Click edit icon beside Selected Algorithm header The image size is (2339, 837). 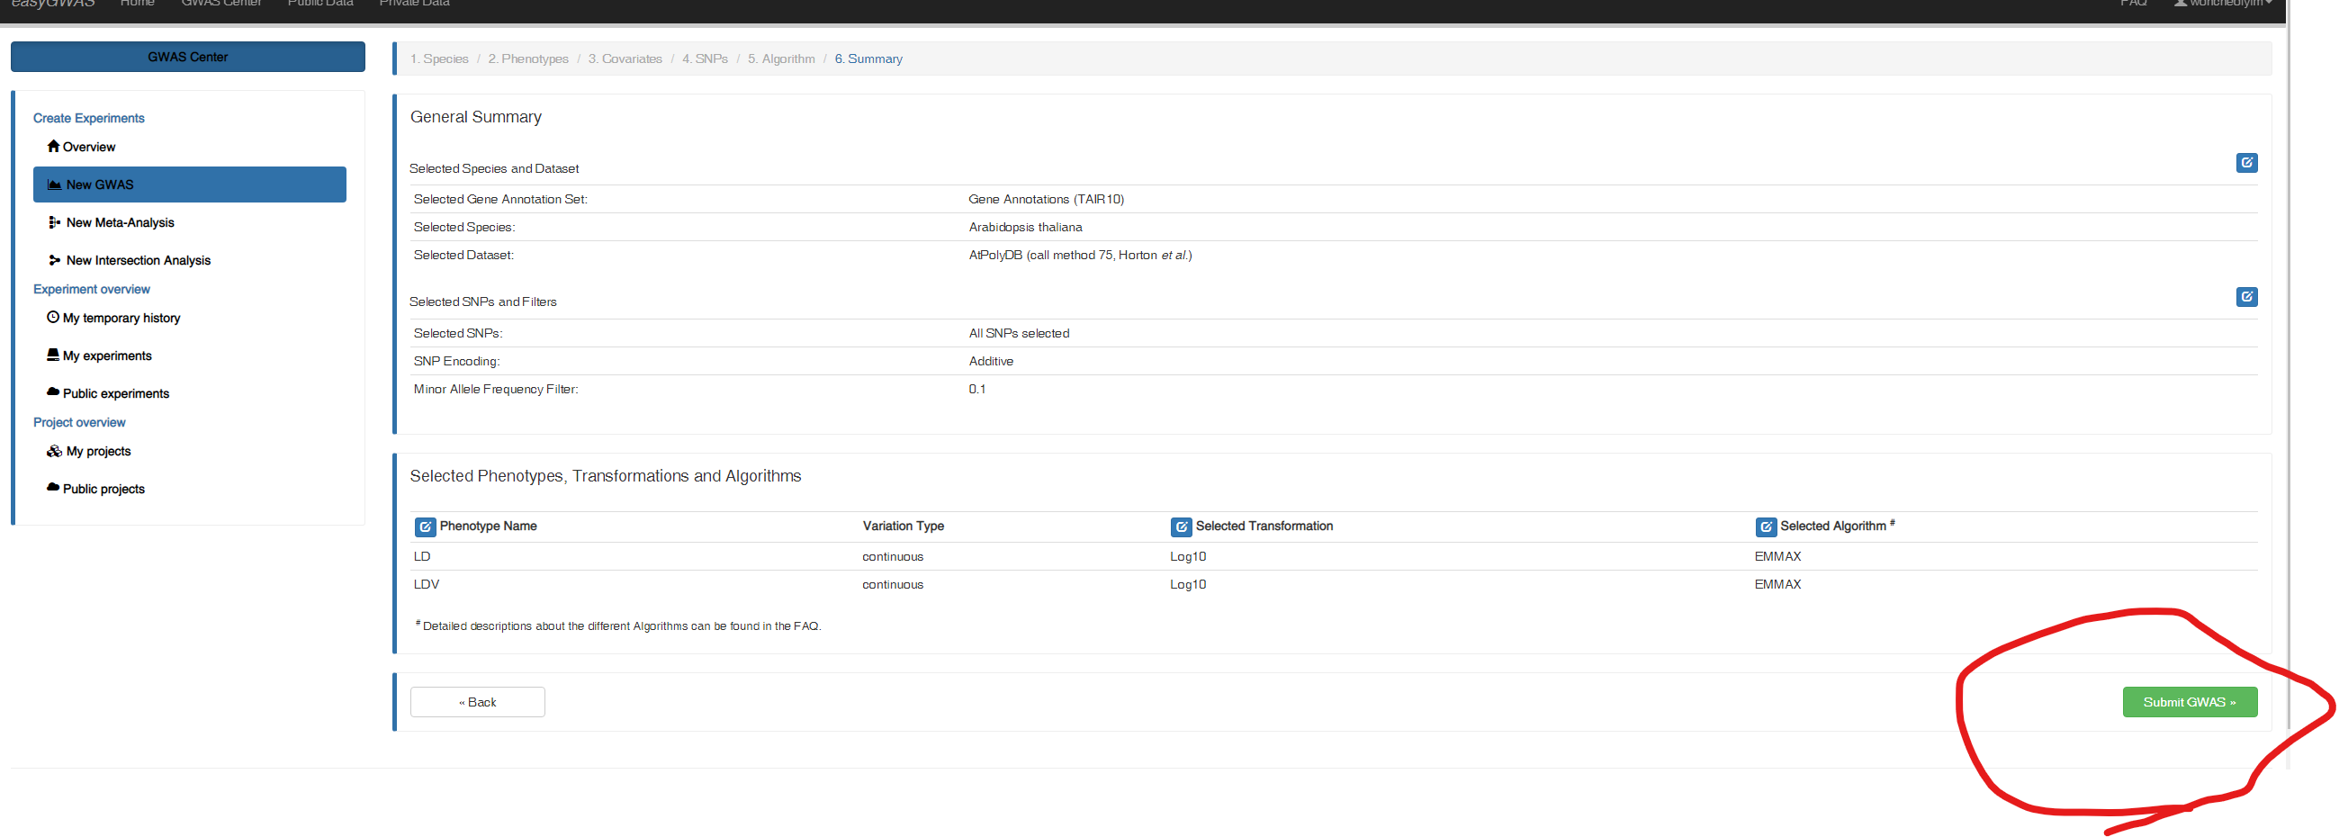(x=1765, y=526)
